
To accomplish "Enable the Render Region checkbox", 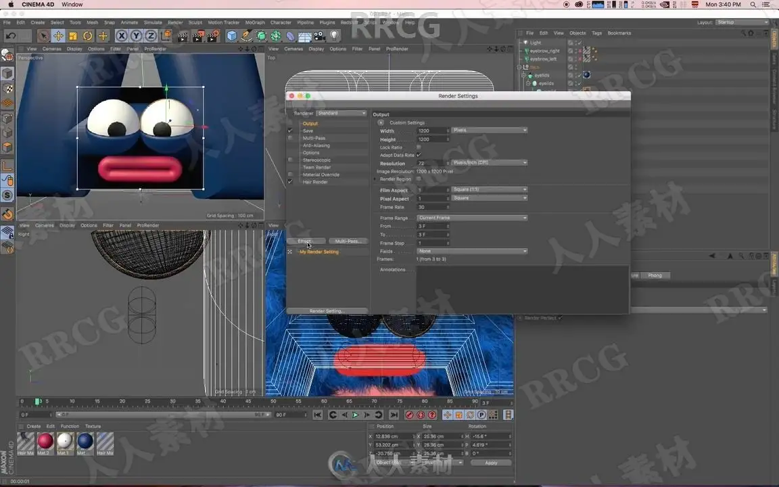I will coord(419,179).
